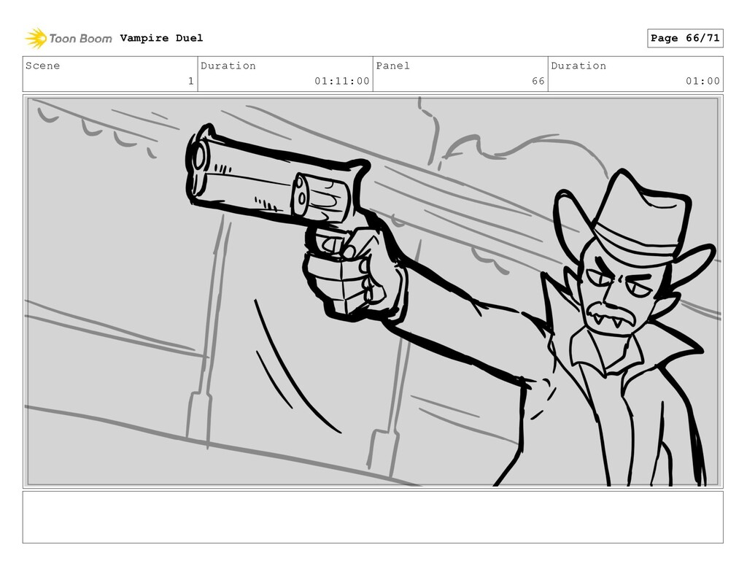
Task: Click the 'Page 66/71' page indicator
Action: (685, 38)
